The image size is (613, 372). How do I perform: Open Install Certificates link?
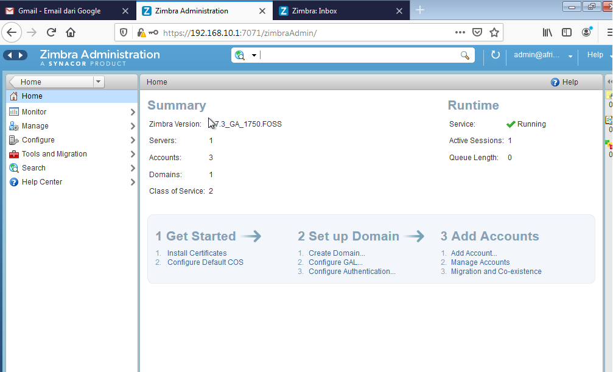pyautogui.click(x=197, y=253)
